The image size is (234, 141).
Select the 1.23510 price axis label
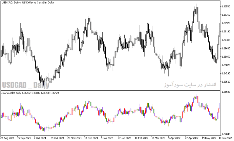click(226, 82)
